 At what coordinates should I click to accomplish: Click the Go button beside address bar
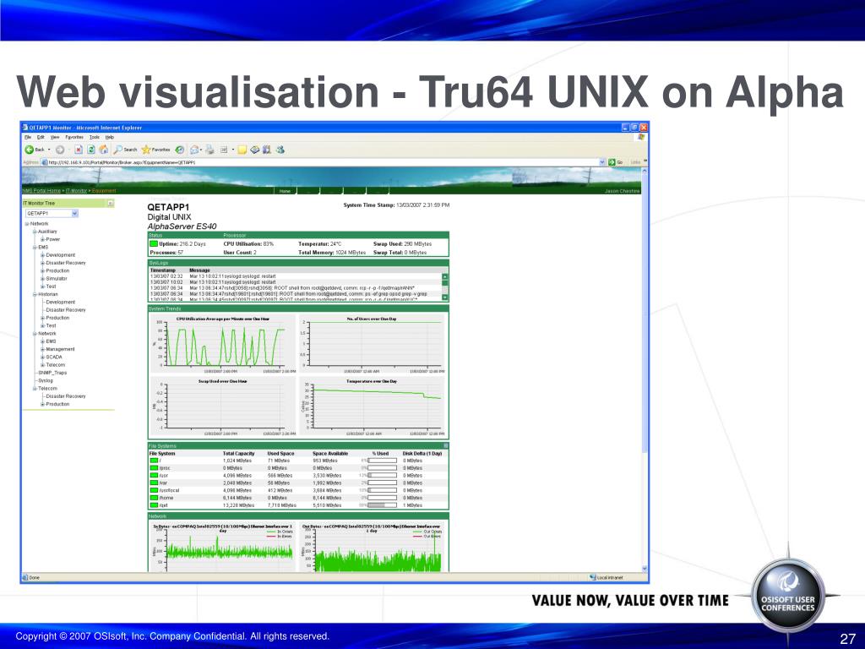pyautogui.click(x=615, y=162)
